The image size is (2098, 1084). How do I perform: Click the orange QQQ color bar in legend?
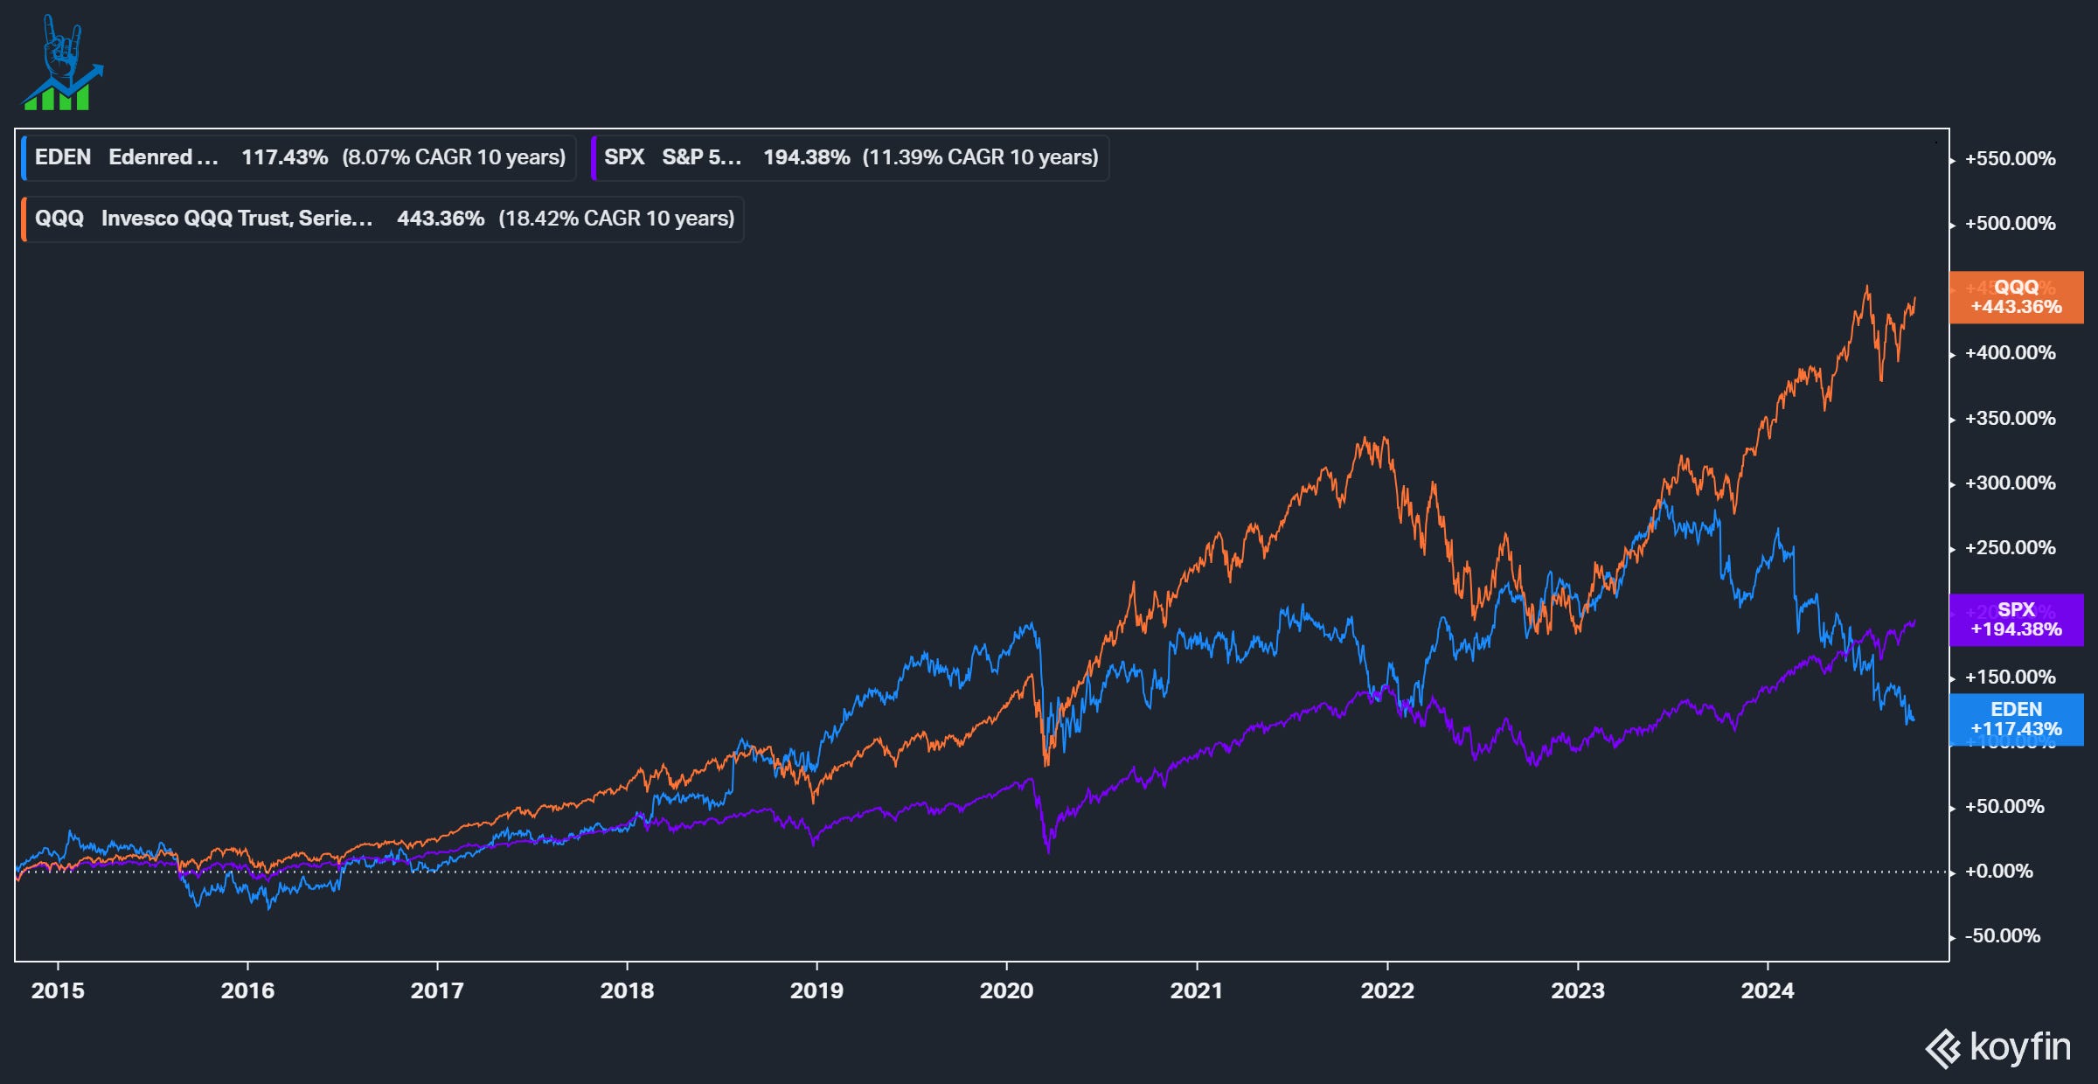[24, 219]
